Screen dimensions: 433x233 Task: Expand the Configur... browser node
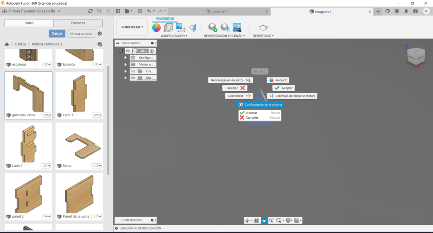pyautogui.click(x=126, y=57)
